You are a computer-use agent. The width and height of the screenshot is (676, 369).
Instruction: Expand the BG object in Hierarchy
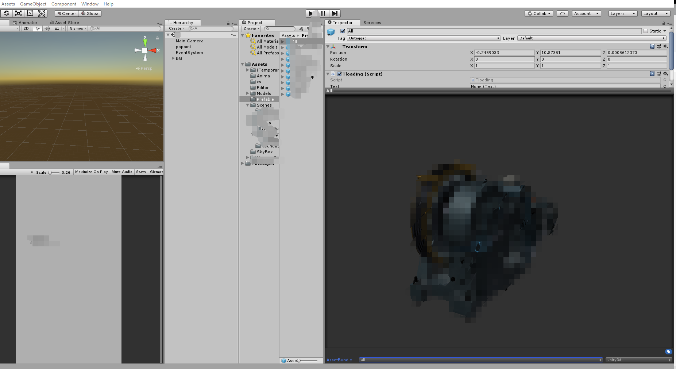173,58
